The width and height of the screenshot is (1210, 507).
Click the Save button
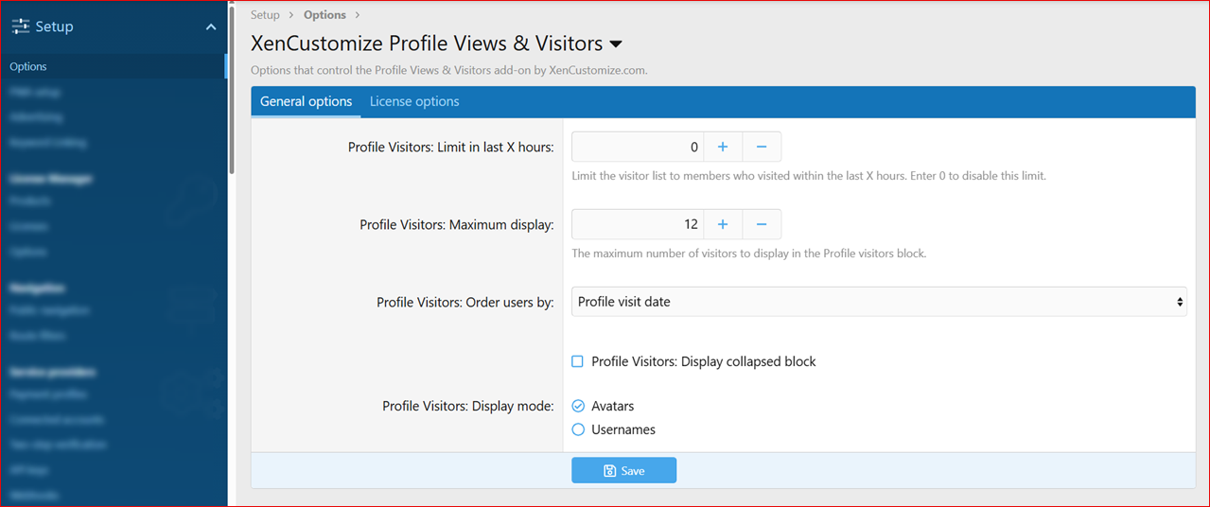coord(623,470)
